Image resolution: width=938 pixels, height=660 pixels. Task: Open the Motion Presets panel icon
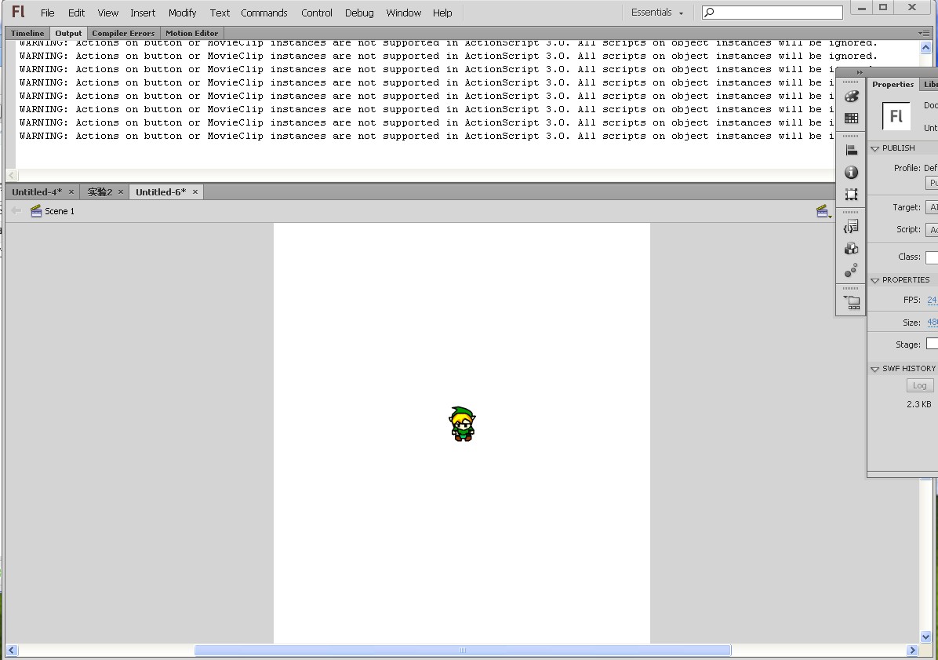(851, 271)
